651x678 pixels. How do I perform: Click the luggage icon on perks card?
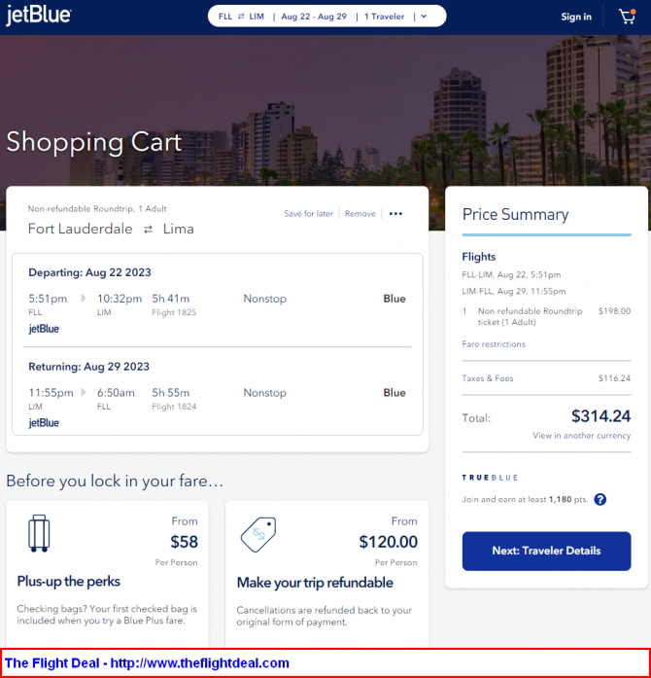[x=39, y=532]
